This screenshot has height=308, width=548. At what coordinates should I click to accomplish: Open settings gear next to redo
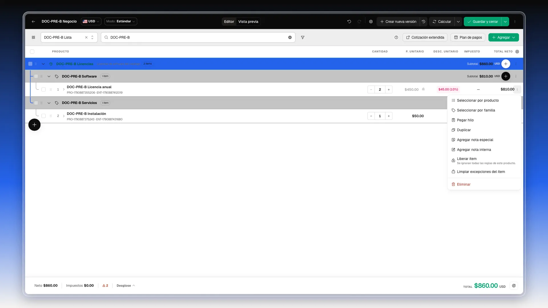tap(371, 21)
